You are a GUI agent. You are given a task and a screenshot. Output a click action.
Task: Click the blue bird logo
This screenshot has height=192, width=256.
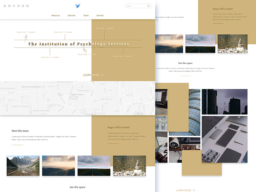click(x=77, y=5)
